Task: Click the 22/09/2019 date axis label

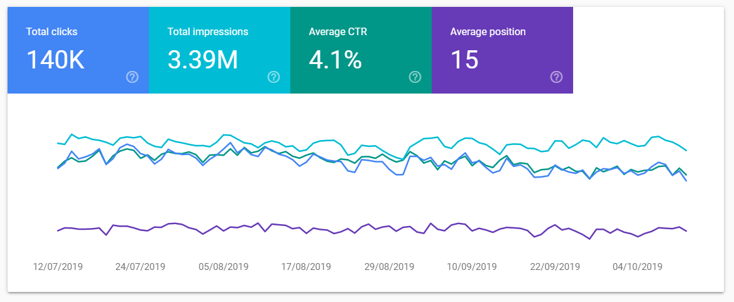Action: pos(555,267)
